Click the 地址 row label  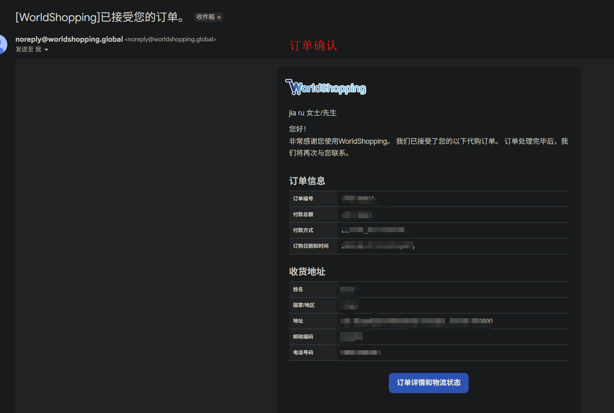point(298,321)
